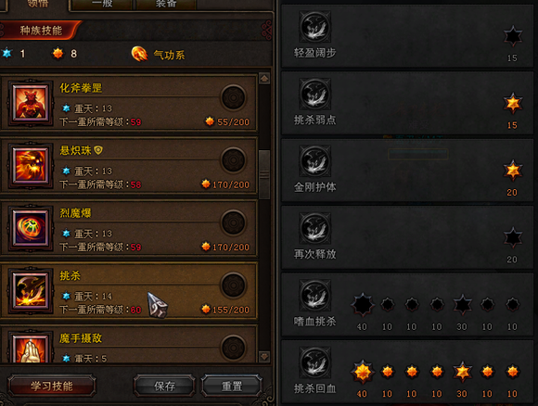Toggle the 挑杀弱点 star worth 15
The width and height of the screenshot is (538, 406).
coord(513,103)
